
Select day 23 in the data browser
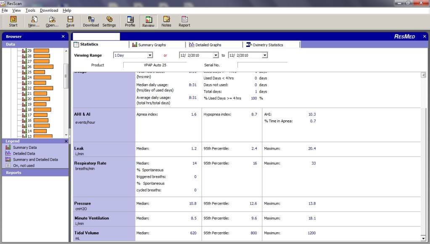pyautogui.click(x=34, y=83)
